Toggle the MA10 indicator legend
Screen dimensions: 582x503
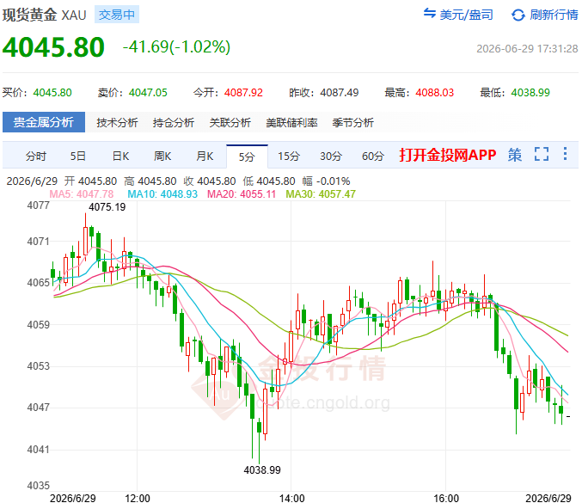tap(162, 194)
